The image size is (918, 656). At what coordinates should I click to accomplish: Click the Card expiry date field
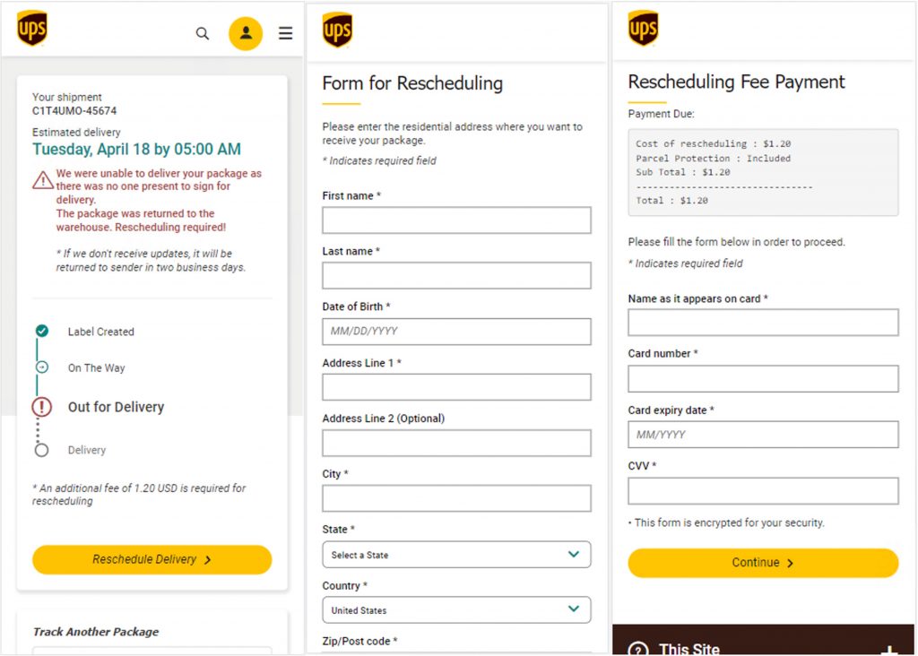click(x=763, y=435)
